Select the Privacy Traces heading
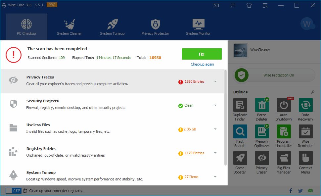The width and height of the screenshot is (321, 196). pyautogui.click(x=40, y=77)
